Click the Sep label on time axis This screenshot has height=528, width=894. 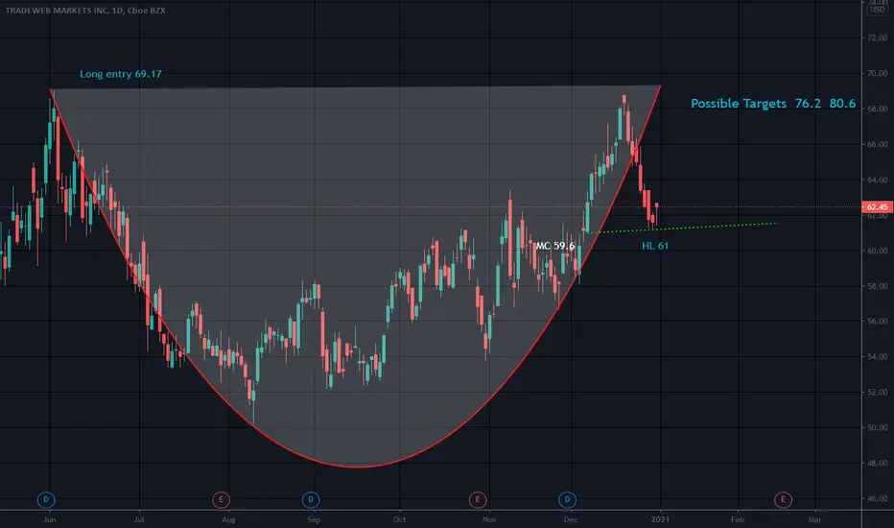[x=314, y=519]
